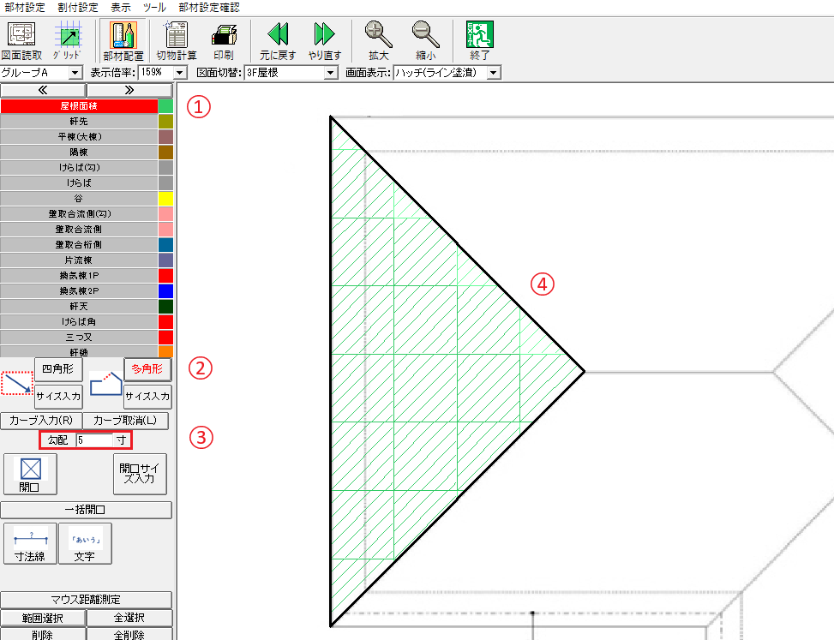The image size is (834, 640).
Task: Redo with the やり直す icon
Action: coord(324,40)
